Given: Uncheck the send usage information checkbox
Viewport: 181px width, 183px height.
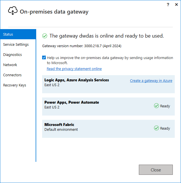Looking at the screenshot, I should pos(44,57).
